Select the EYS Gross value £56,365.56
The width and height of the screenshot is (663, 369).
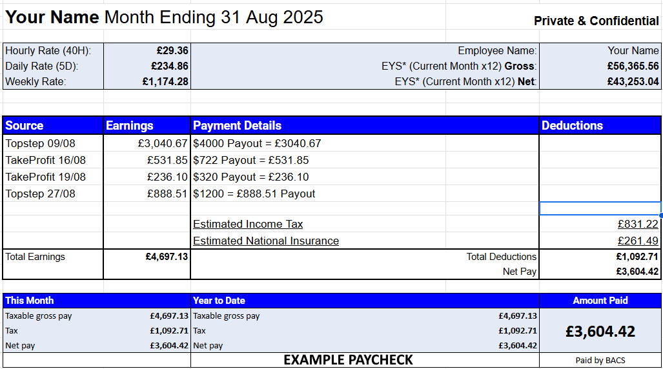pyautogui.click(x=633, y=66)
